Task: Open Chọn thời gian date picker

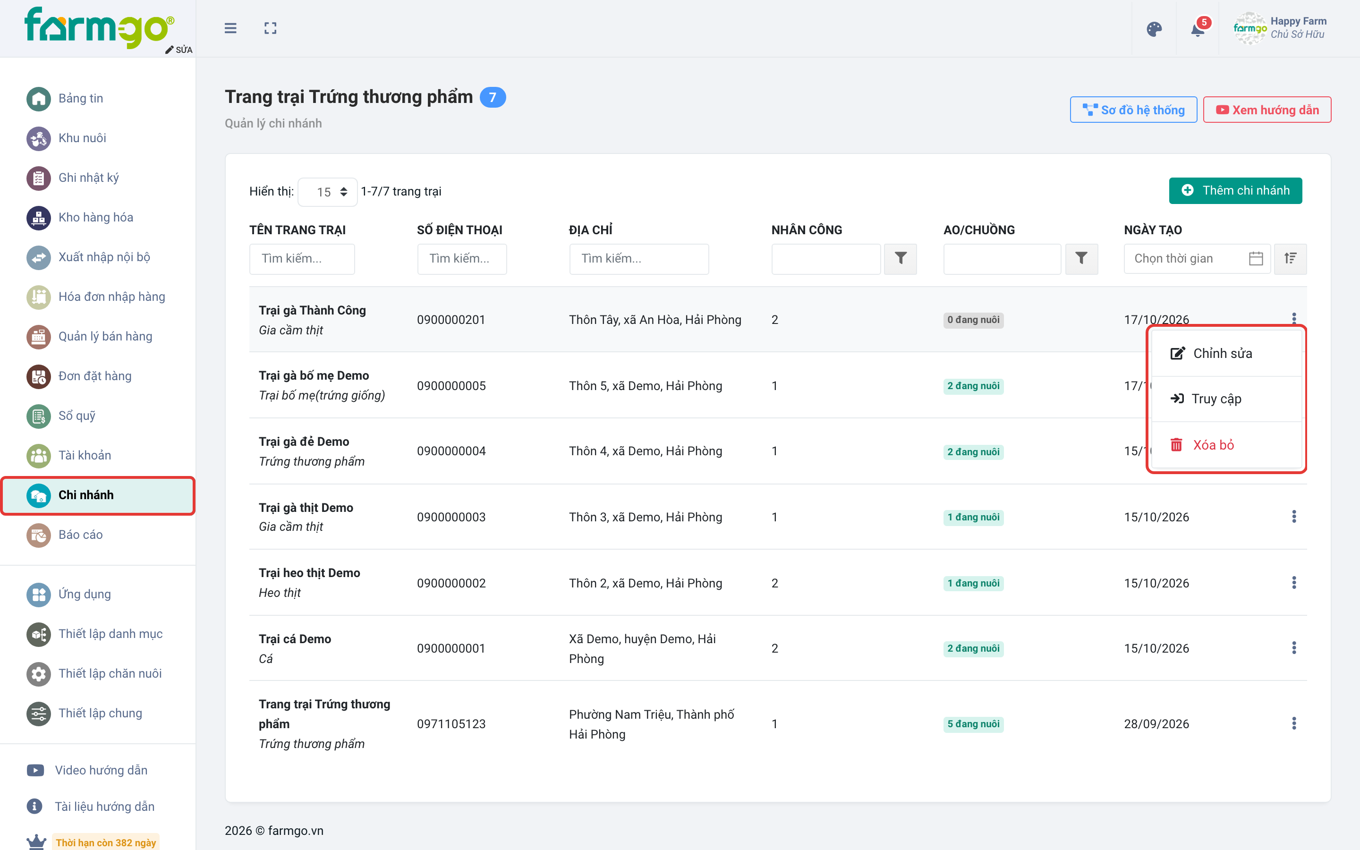Action: coord(1197,259)
